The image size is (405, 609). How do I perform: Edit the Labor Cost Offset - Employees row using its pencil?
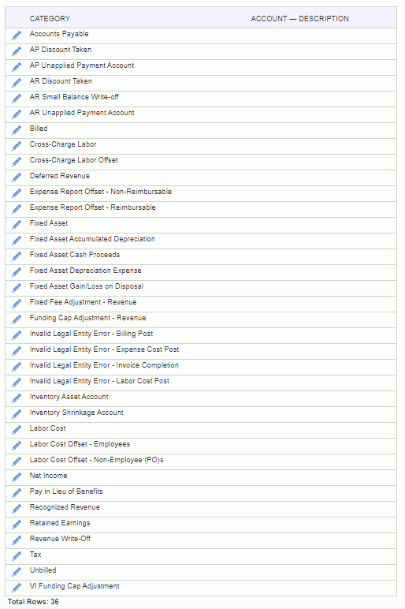17,446
